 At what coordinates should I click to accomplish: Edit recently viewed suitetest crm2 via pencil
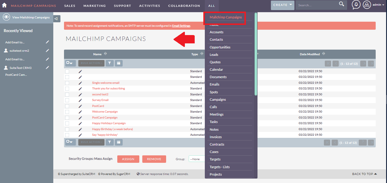click(47, 51)
